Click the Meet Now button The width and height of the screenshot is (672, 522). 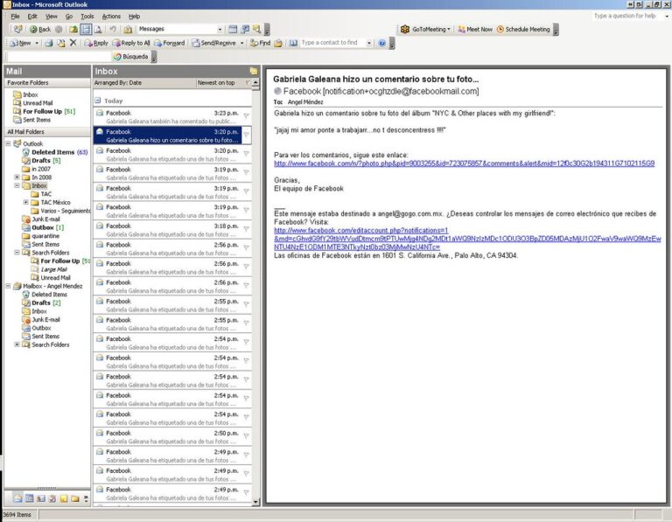[475, 29]
